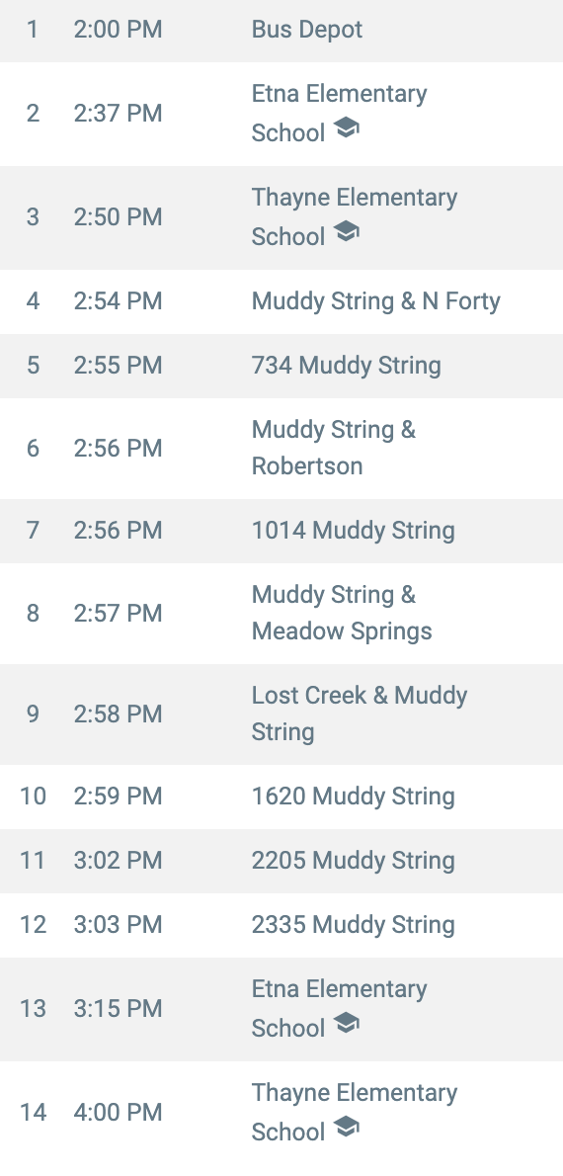Image resolution: width=563 pixels, height=1176 pixels.
Task: Click the school icon at stop 2
Action: coord(346,128)
